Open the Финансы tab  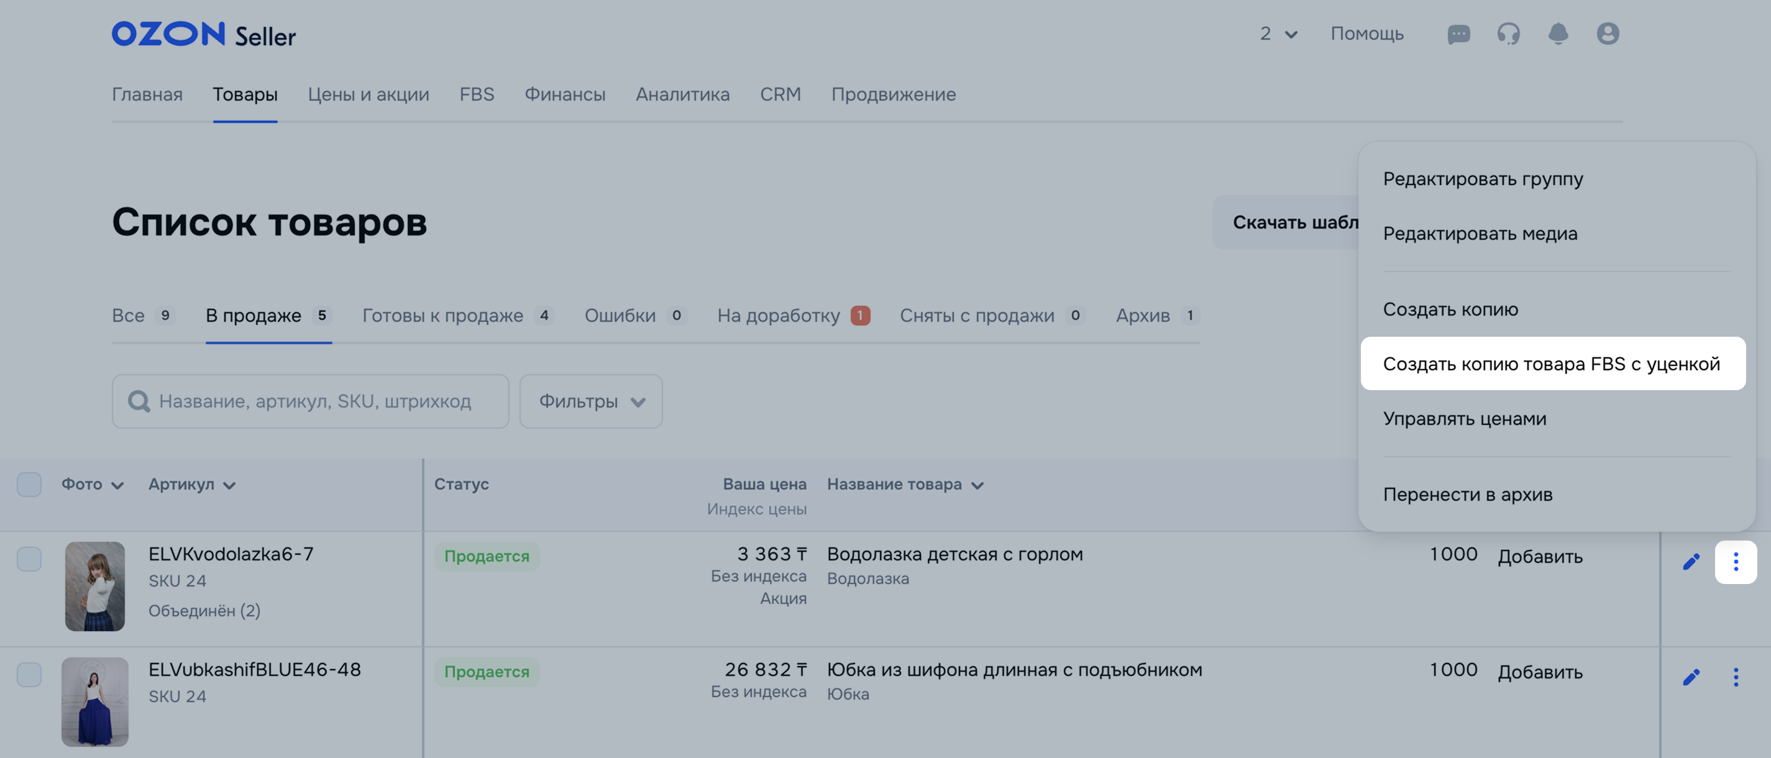click(x=564, y=94)
